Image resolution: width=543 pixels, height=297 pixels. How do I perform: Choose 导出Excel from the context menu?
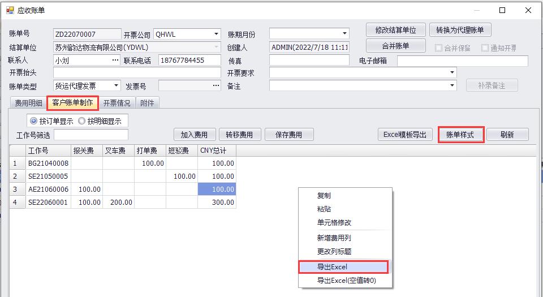pos(345,267)
